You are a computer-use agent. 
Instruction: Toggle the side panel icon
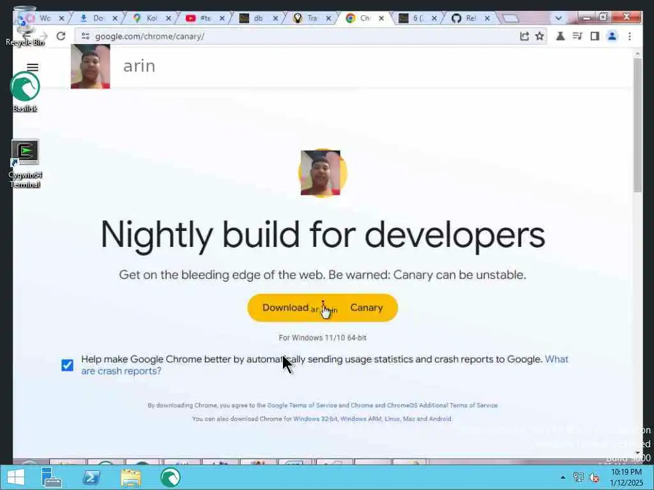pyautogui.click(x=595, y=36)
